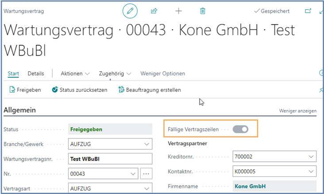Click the ellipsis button next to Nr.

click(x=146, y=174)
